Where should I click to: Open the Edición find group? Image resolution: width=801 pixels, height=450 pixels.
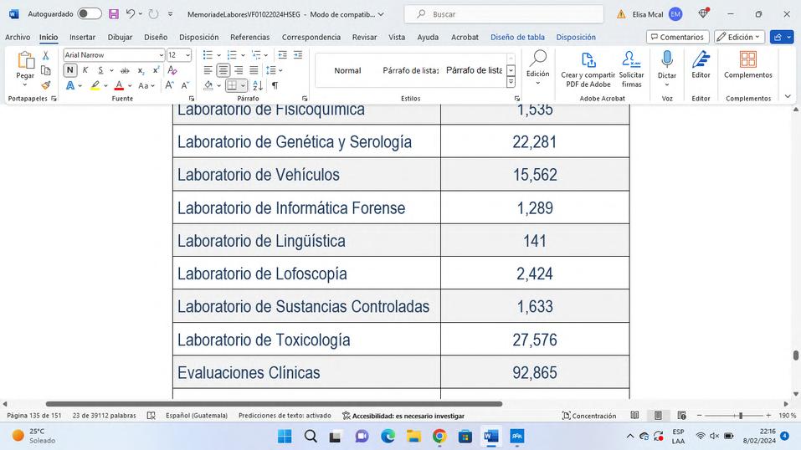click(538, 68)
